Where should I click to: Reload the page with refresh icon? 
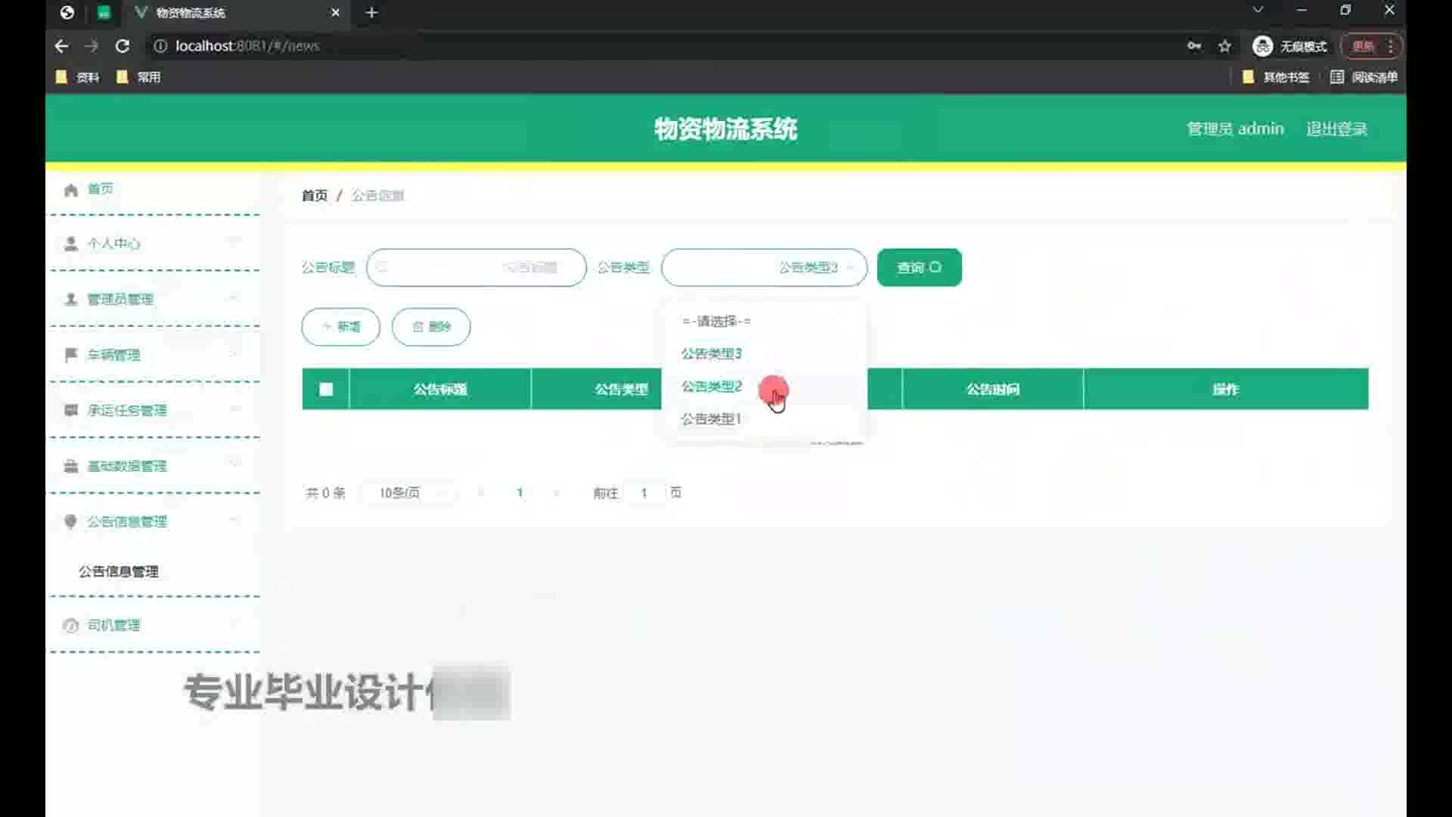click(123, 46)
